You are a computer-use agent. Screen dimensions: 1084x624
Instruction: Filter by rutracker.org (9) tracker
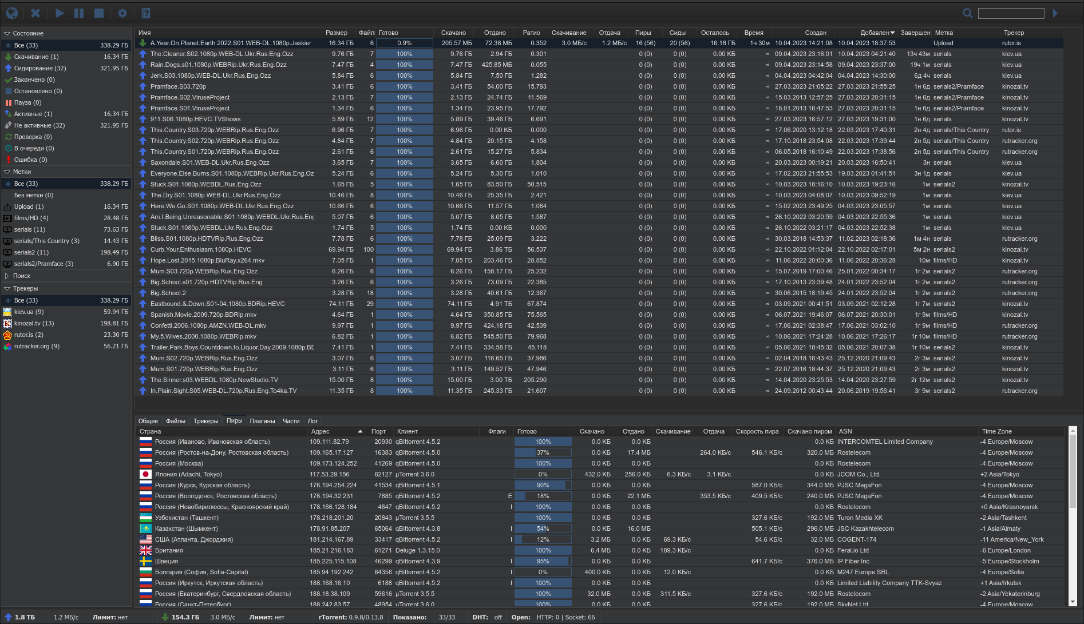[66, 346]
